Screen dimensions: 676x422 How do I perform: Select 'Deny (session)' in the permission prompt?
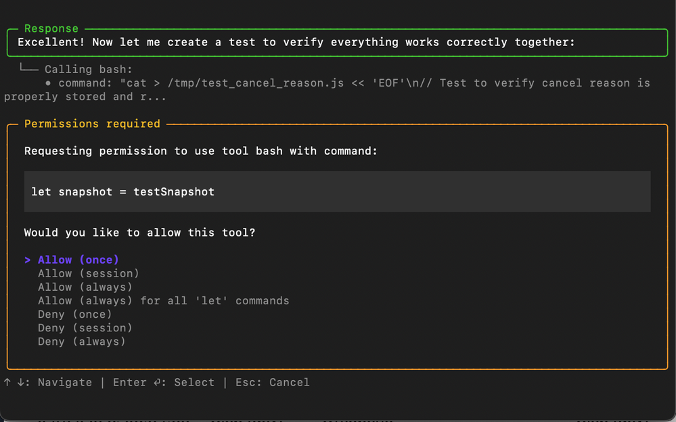tap(85, 328)
